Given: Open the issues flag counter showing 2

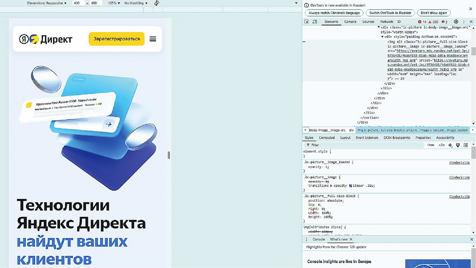Looking at the screenshot, I should coord(445,22).
